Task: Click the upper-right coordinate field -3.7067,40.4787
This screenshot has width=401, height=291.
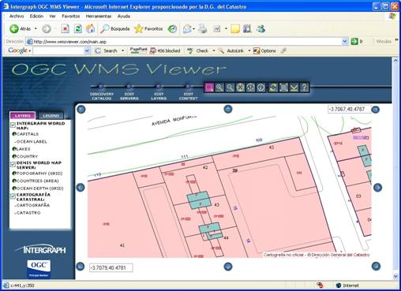Action: pos(349,109)
